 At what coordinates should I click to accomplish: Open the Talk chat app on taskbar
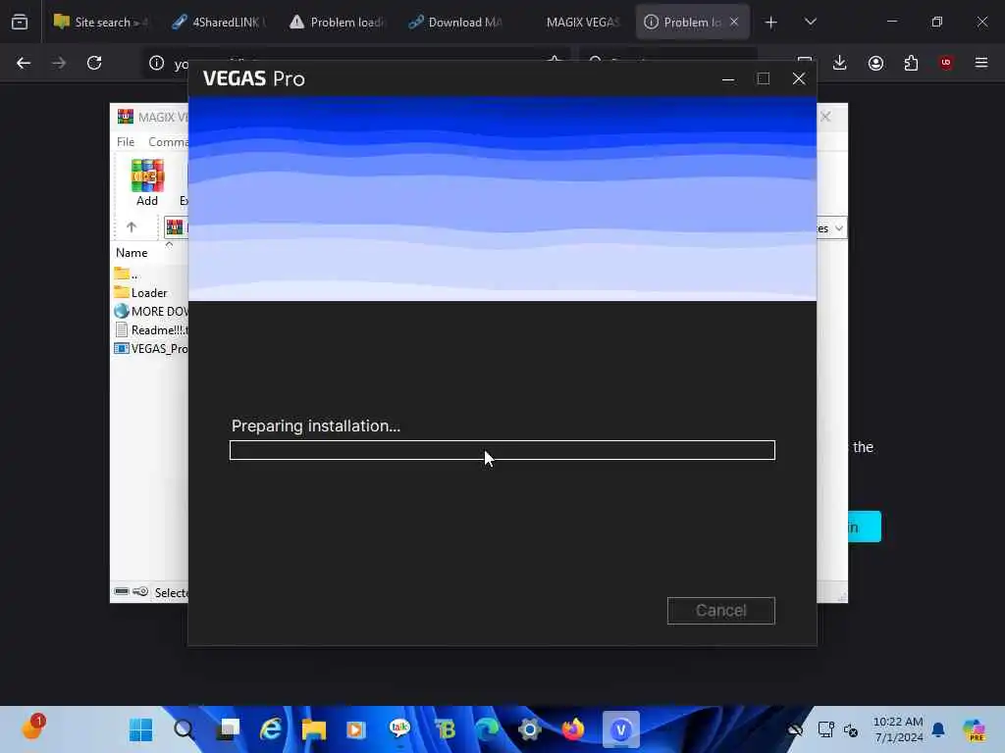click(399, 728)
